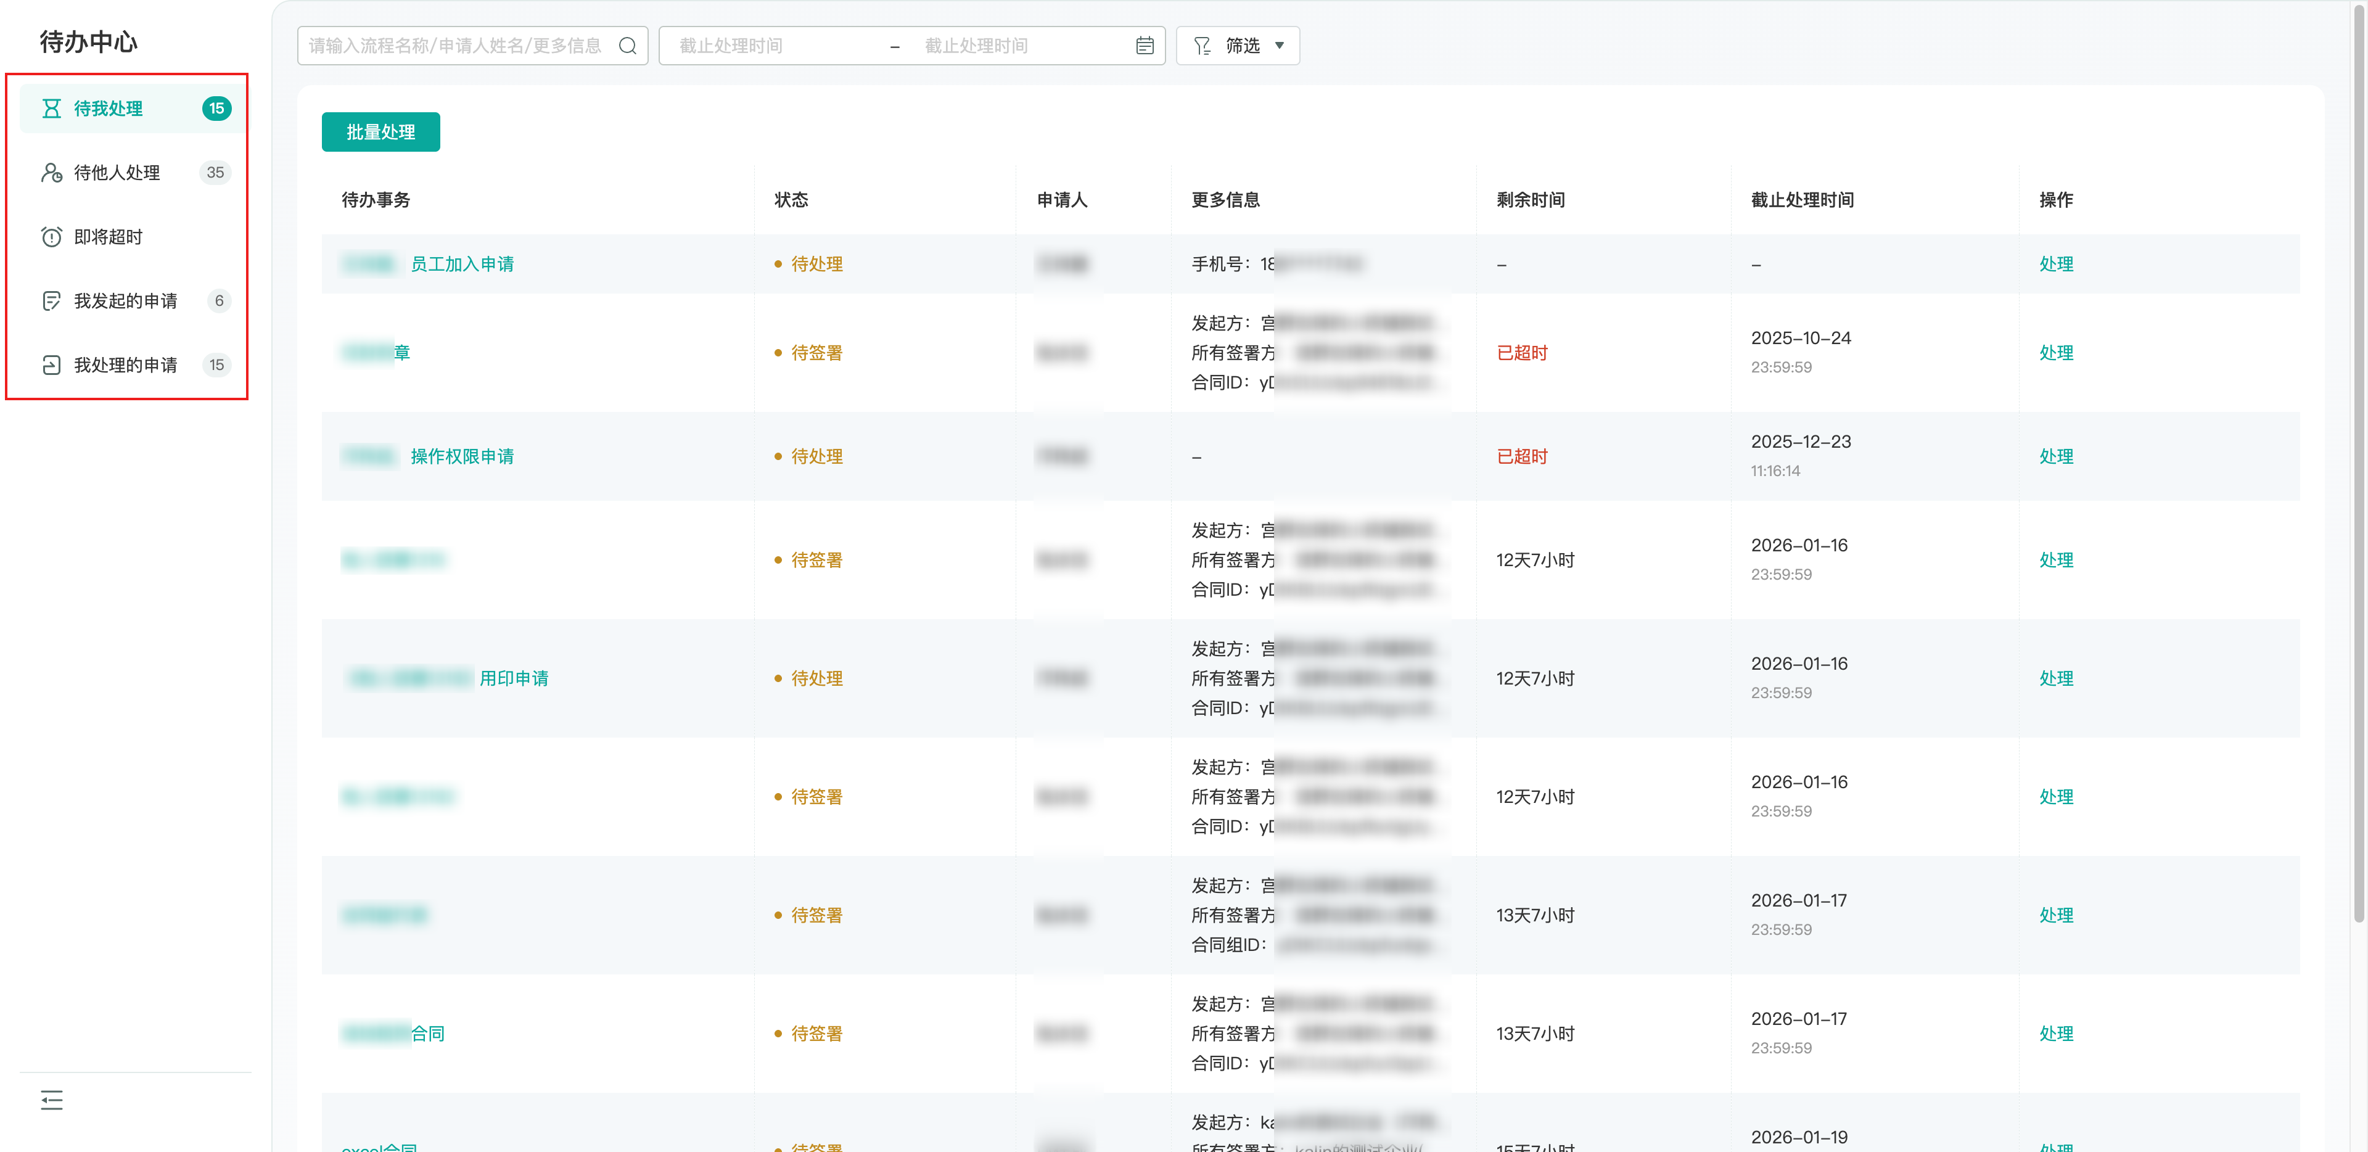Click the 批量处理 button

380,133
